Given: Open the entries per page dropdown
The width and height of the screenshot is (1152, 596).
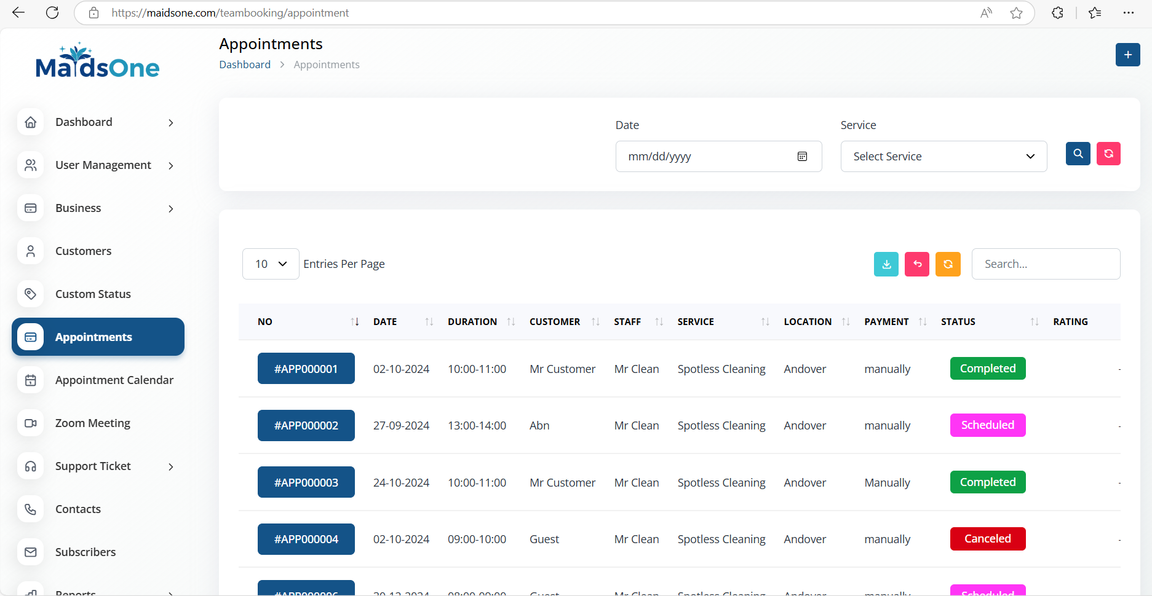Looking at the screenshot, I should click(x=271, y=264).
